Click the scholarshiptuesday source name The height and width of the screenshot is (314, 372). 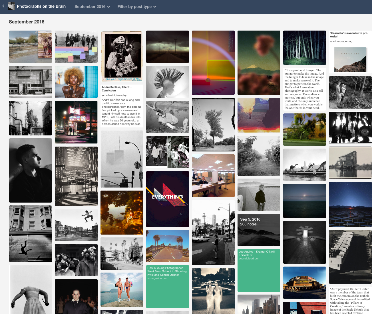tap(114, 95)
